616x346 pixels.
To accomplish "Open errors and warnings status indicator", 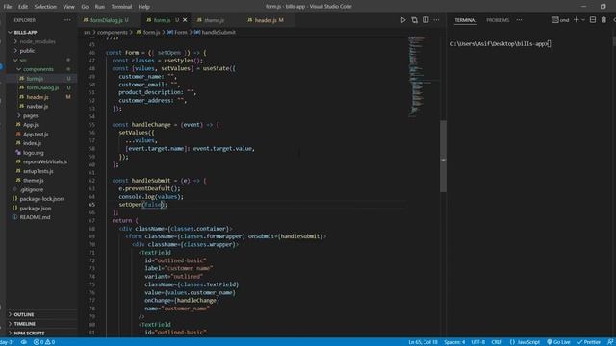I will [44, 342].
